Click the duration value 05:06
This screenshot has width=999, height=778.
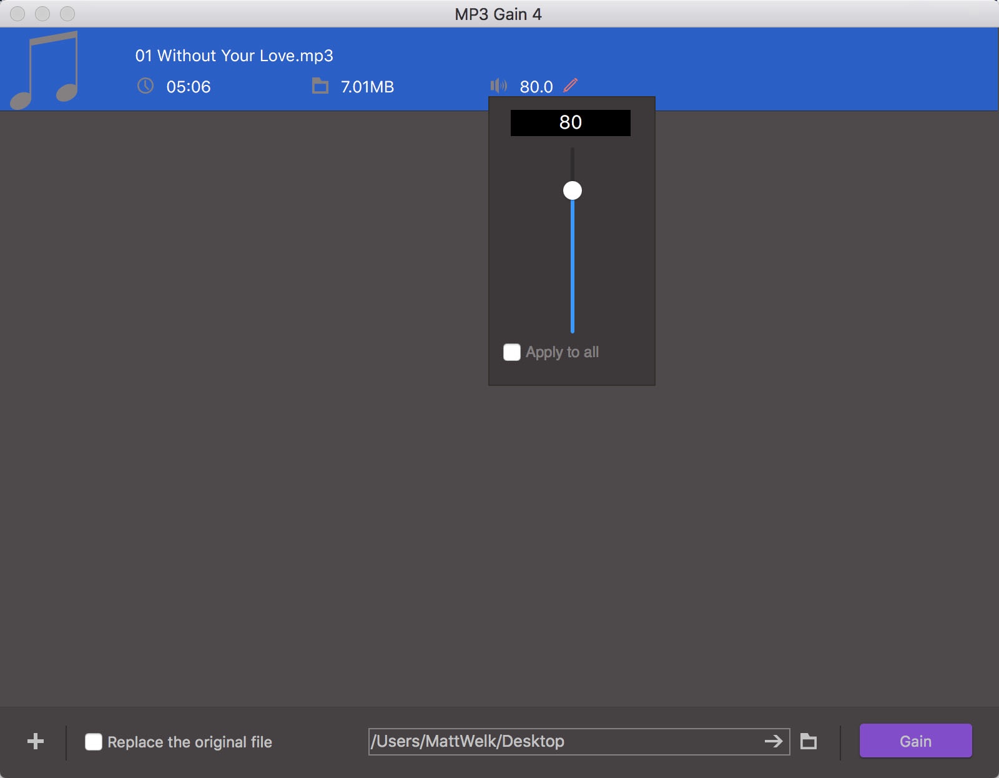pos(189,87)
